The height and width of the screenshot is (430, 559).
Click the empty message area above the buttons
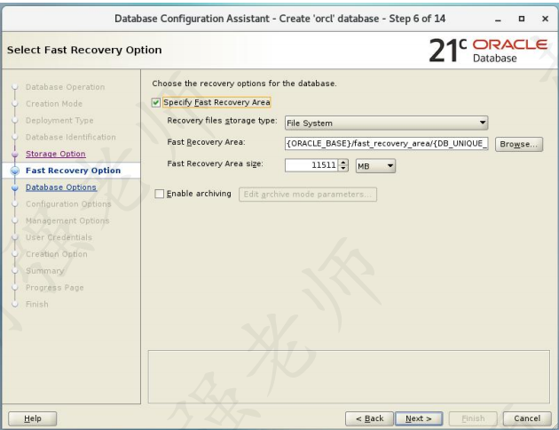(349, 377)
